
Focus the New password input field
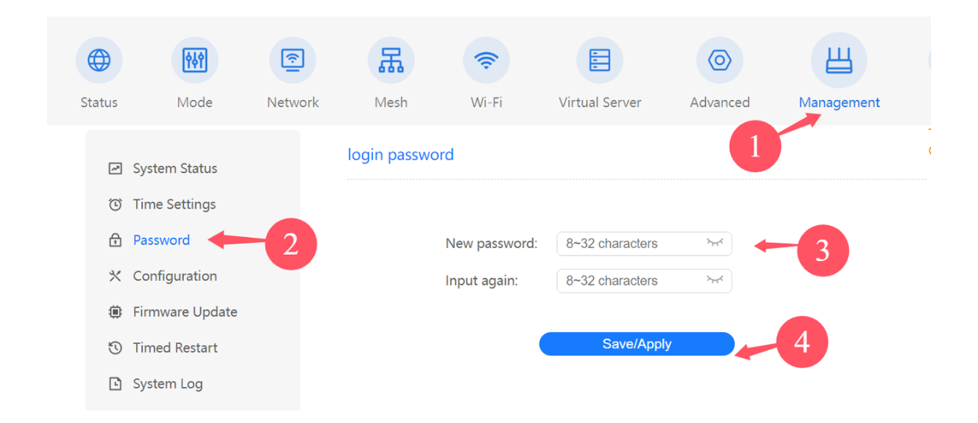pyautogui.click(x=644, y=243)
